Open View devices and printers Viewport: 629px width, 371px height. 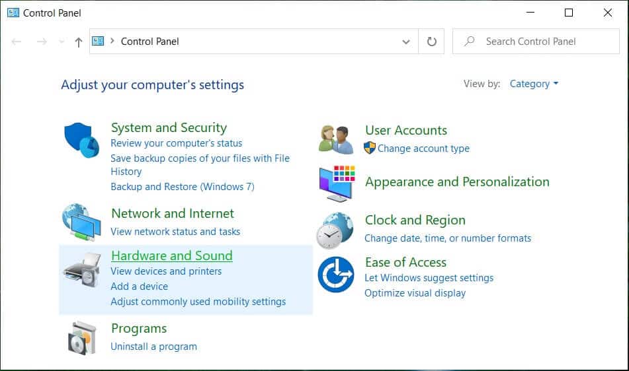pyautogui.click(x=166, y=271)
